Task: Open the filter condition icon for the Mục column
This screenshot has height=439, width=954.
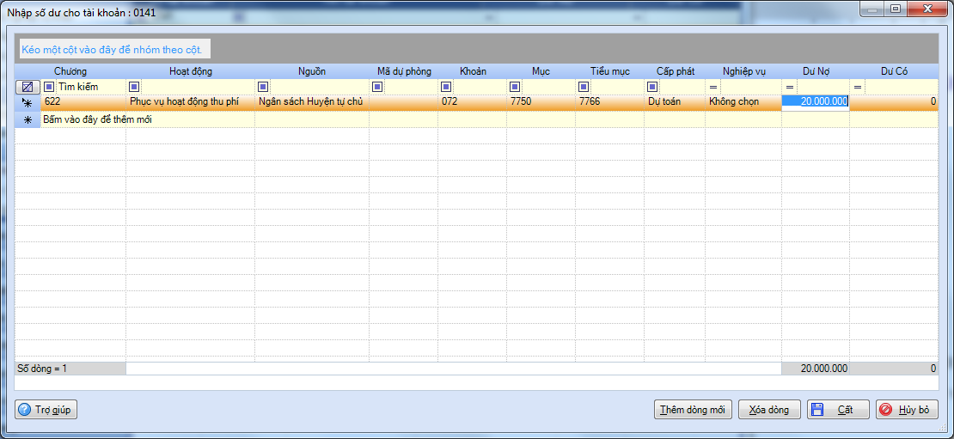Action: [x=515, y=87]
